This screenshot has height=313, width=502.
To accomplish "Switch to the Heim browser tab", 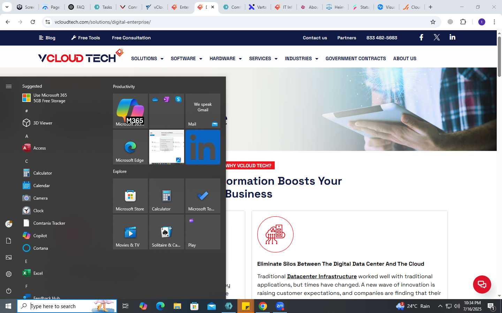I will point(335,7).
